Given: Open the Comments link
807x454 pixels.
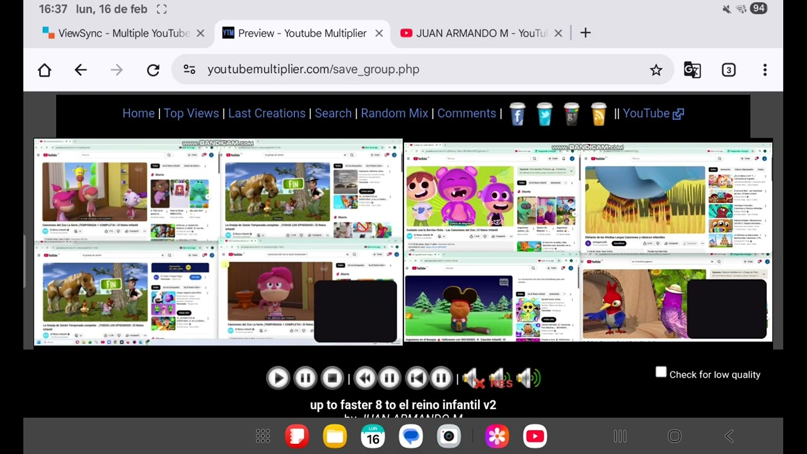Looking at the screenshot, I should tap(467, 113).
